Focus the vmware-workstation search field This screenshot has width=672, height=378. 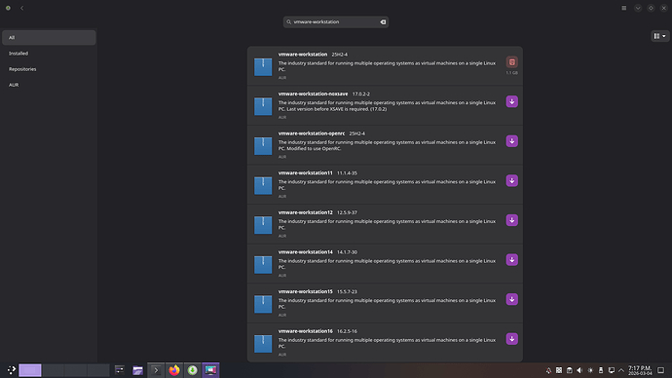(336, 21)
